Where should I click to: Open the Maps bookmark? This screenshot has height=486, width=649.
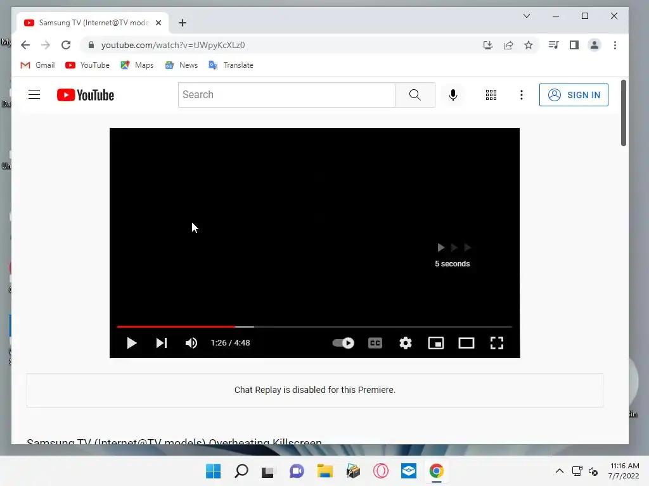point(137,65)
